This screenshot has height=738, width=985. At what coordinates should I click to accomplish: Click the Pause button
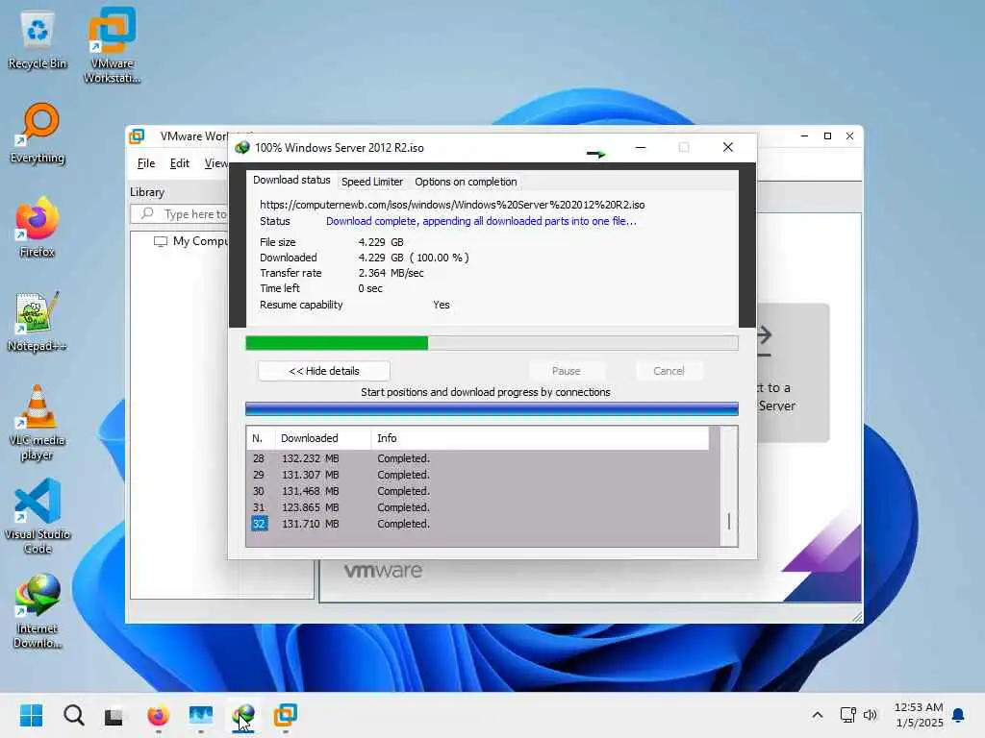(566, 371)
